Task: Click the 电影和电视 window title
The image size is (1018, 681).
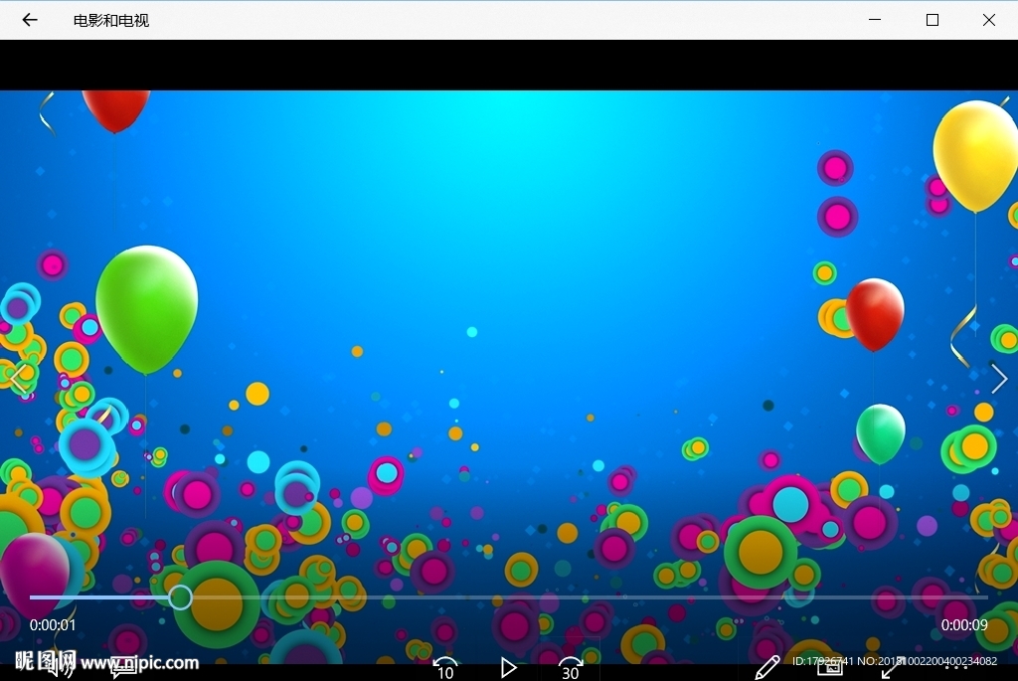Action: point(111,21)
